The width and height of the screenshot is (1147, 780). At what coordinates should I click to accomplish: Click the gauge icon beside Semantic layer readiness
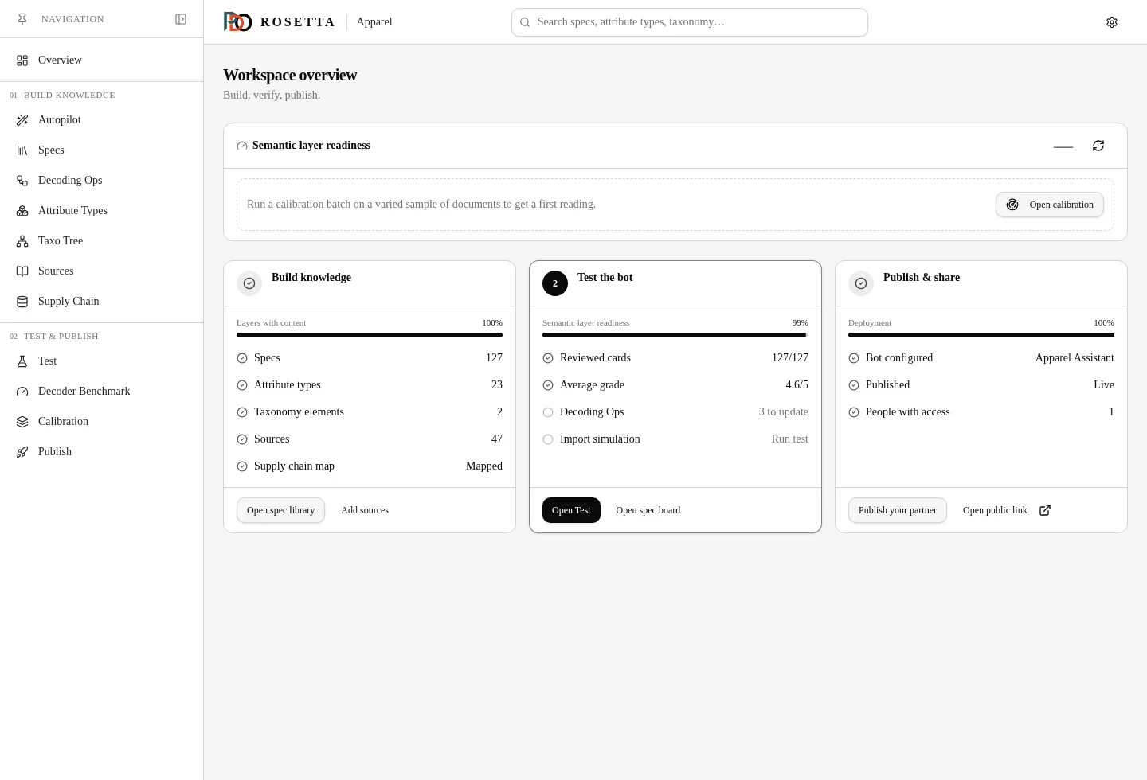click(242, 146)
